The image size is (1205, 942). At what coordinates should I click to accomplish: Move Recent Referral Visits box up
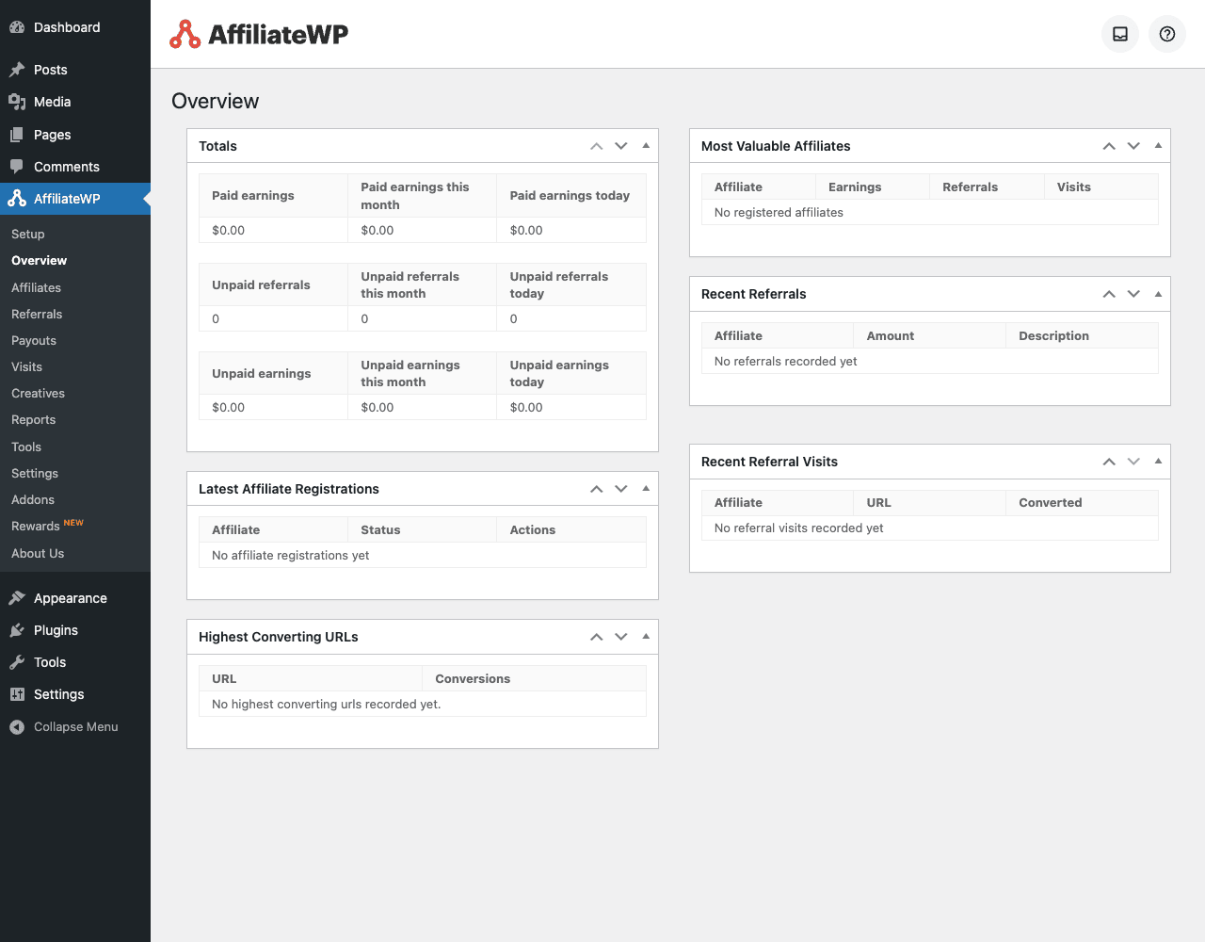[1109, 462]
